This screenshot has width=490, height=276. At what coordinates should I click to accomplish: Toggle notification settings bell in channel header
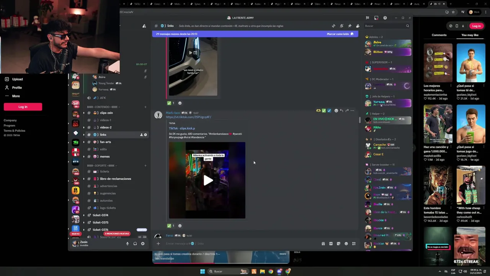coord(341,26)
